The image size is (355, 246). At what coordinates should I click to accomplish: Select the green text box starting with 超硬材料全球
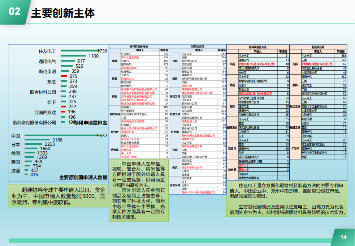58,196
